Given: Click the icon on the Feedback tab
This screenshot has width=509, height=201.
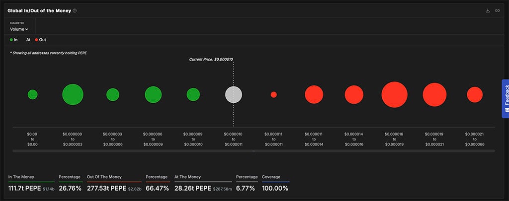Looking at the screenshot, I should tap(506, 109).
